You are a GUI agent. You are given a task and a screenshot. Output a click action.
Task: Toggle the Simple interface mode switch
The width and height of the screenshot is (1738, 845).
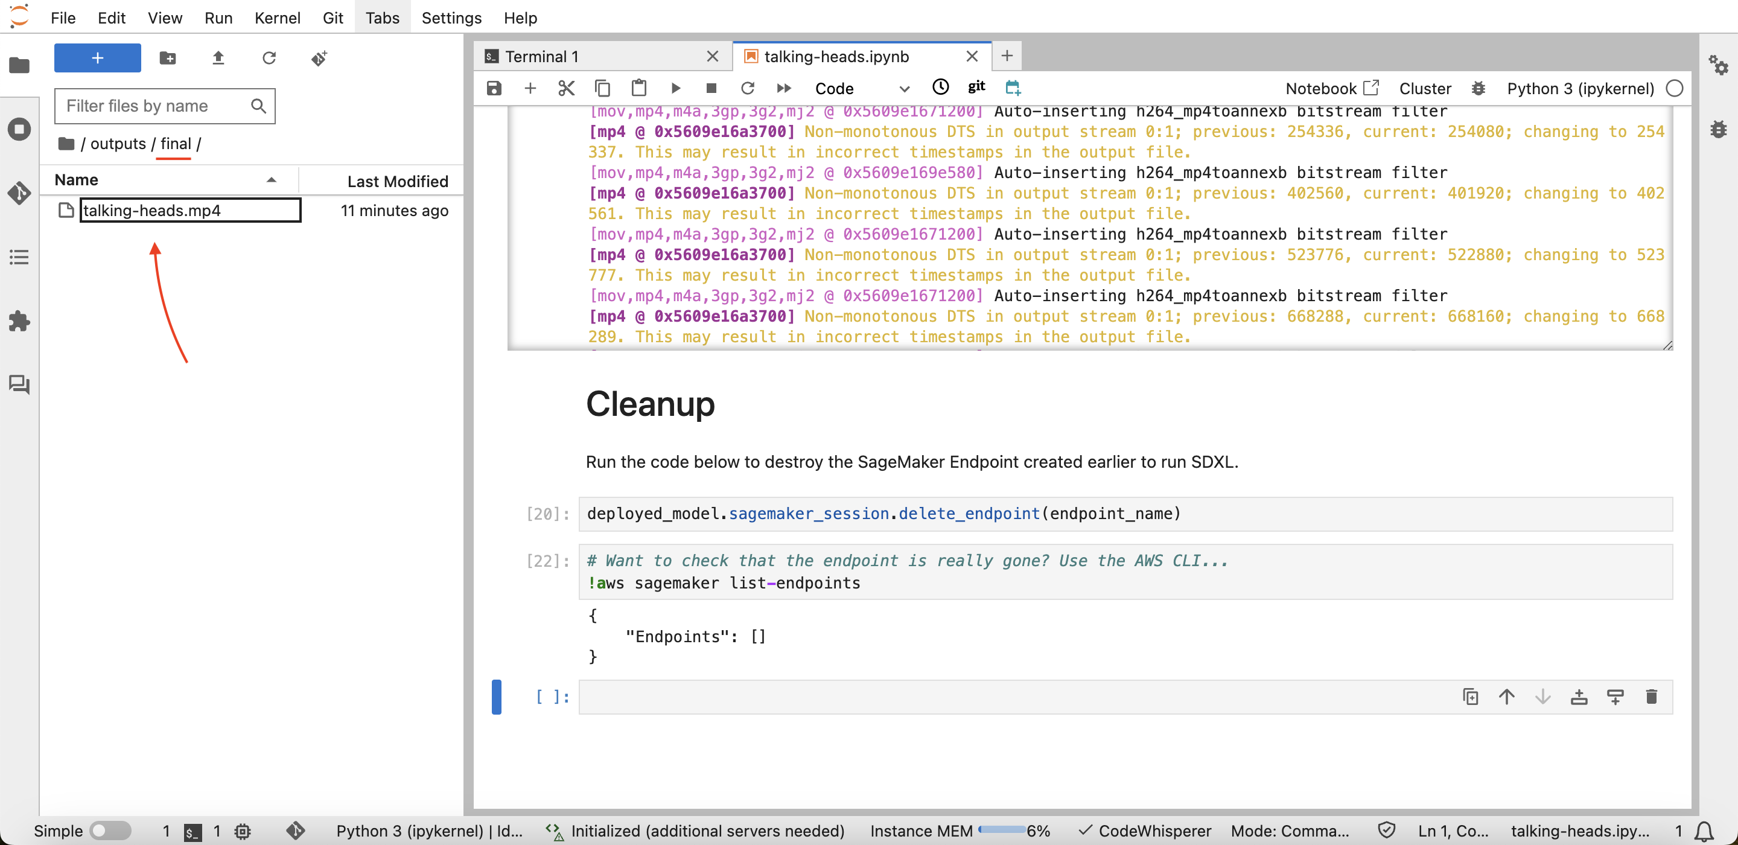(x=110, y=830)
